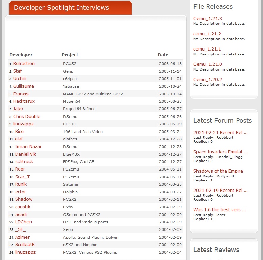
Task: Select PCSX2, Various PS2 Plugins cell
Action: pos(109,252)
